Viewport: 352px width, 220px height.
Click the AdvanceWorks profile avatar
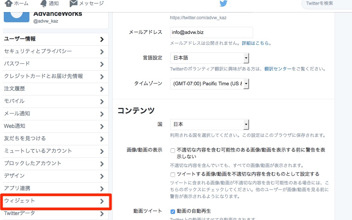point(16,17)
